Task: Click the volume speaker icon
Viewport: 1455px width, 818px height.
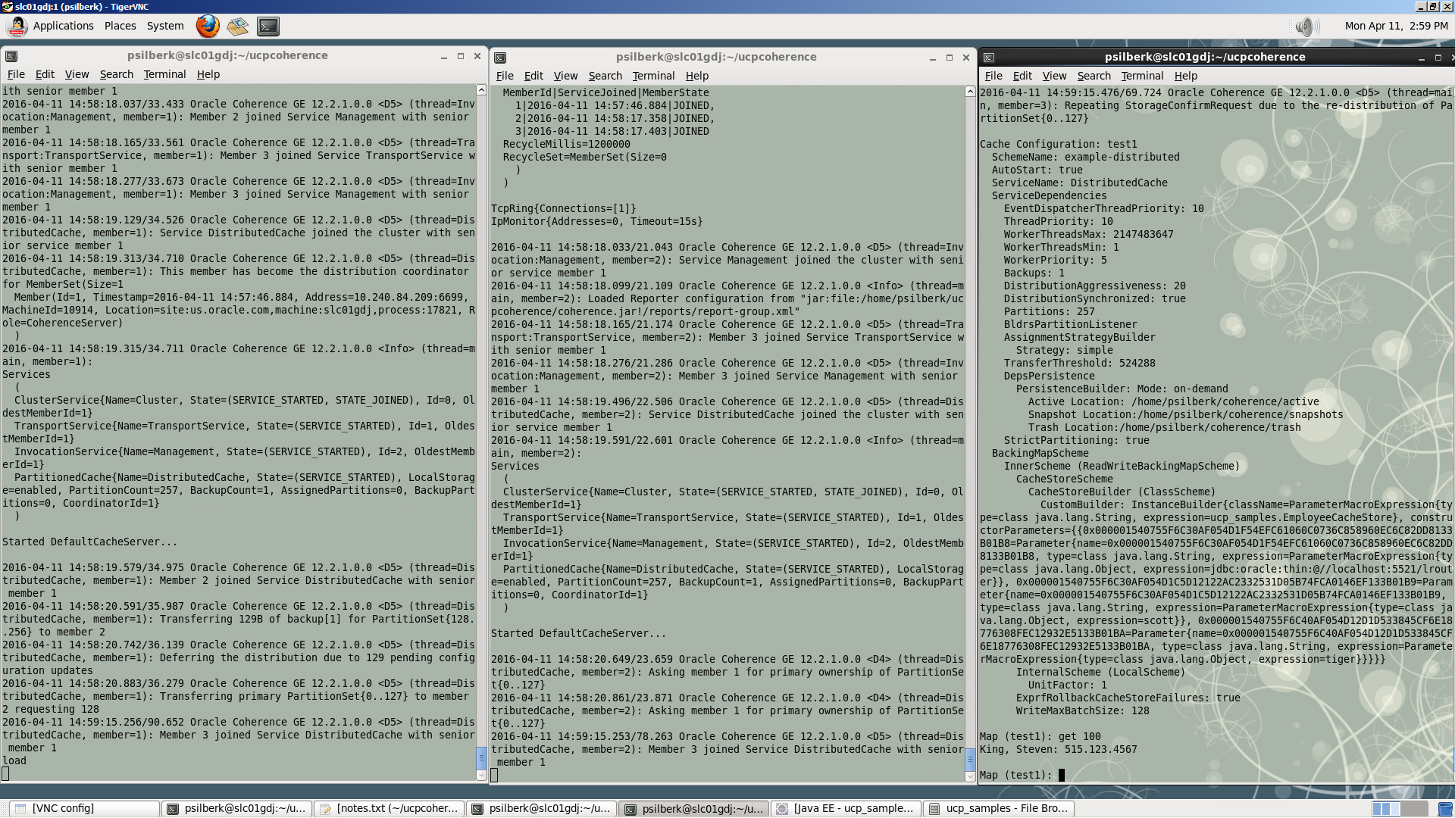Action: pos(1304,27)
